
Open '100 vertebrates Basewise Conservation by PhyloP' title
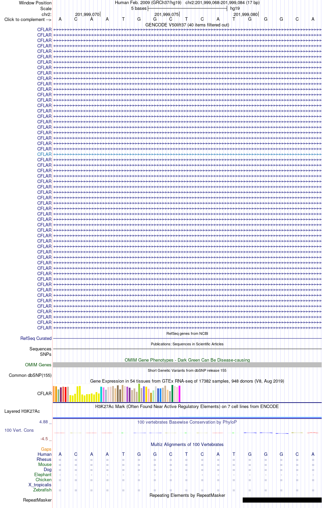click(187, 422)
